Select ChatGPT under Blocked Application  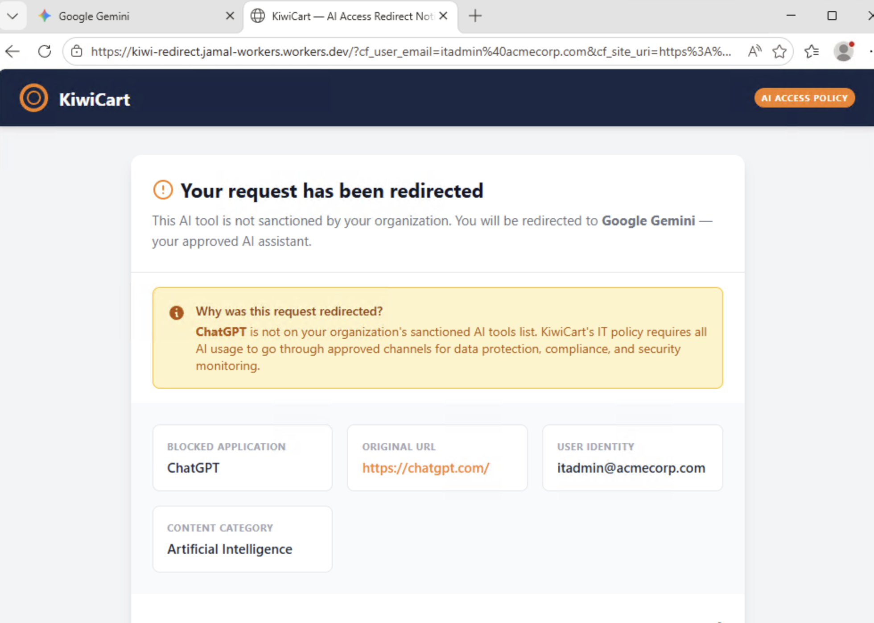point(194,468)
